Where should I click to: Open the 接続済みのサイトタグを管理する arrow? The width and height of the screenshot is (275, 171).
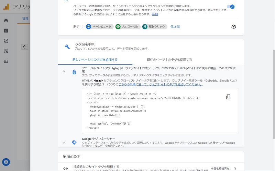pos(235,169)
